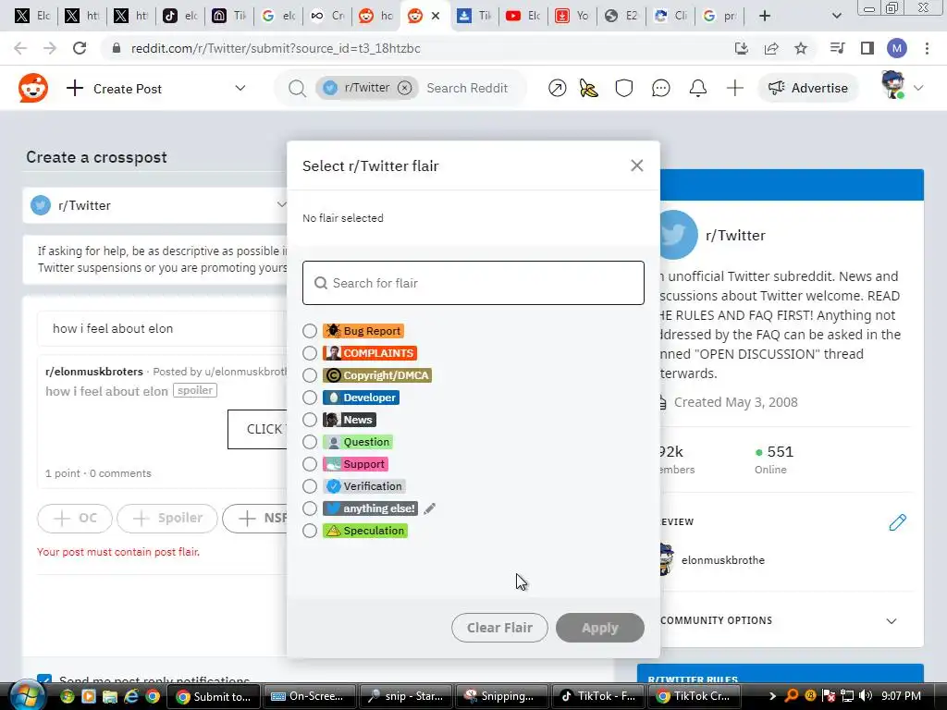Toggle Send me post reply notifications checkbox

coord(44,679)
